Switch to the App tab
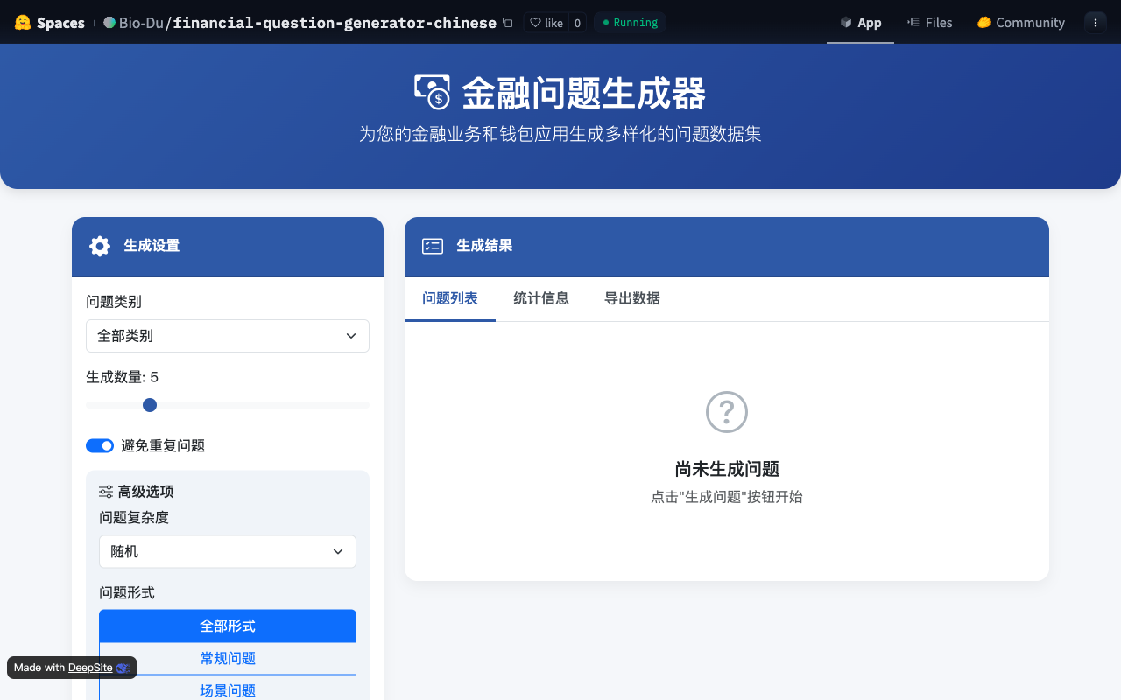 [x=860, y=23]
